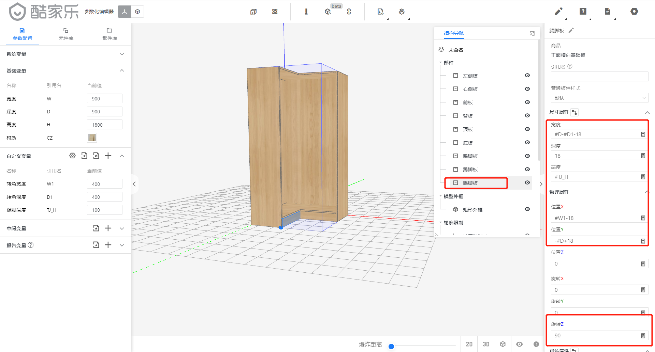Expand the 系统变量 section
Viewport: 655px width, 352px height.
[122, 54]
